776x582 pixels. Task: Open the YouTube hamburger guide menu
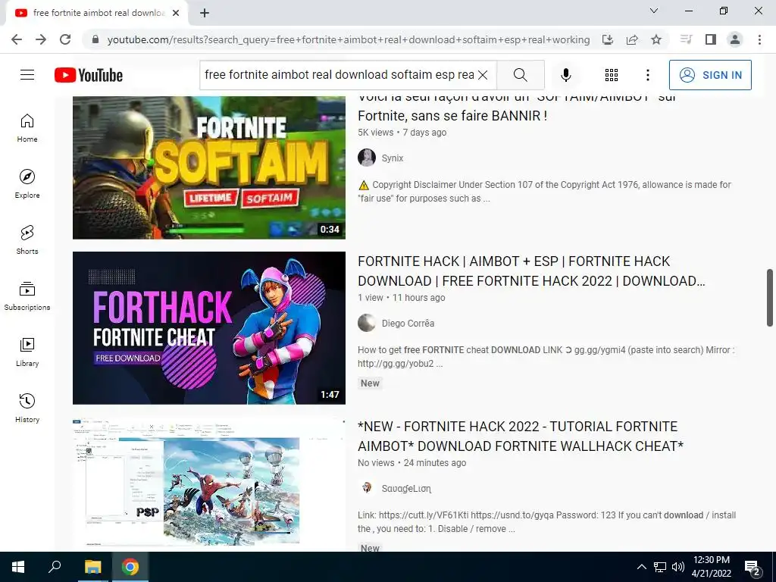tap(27, 75)
